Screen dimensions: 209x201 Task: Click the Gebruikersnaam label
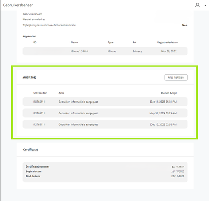click(x=32, y=14)
